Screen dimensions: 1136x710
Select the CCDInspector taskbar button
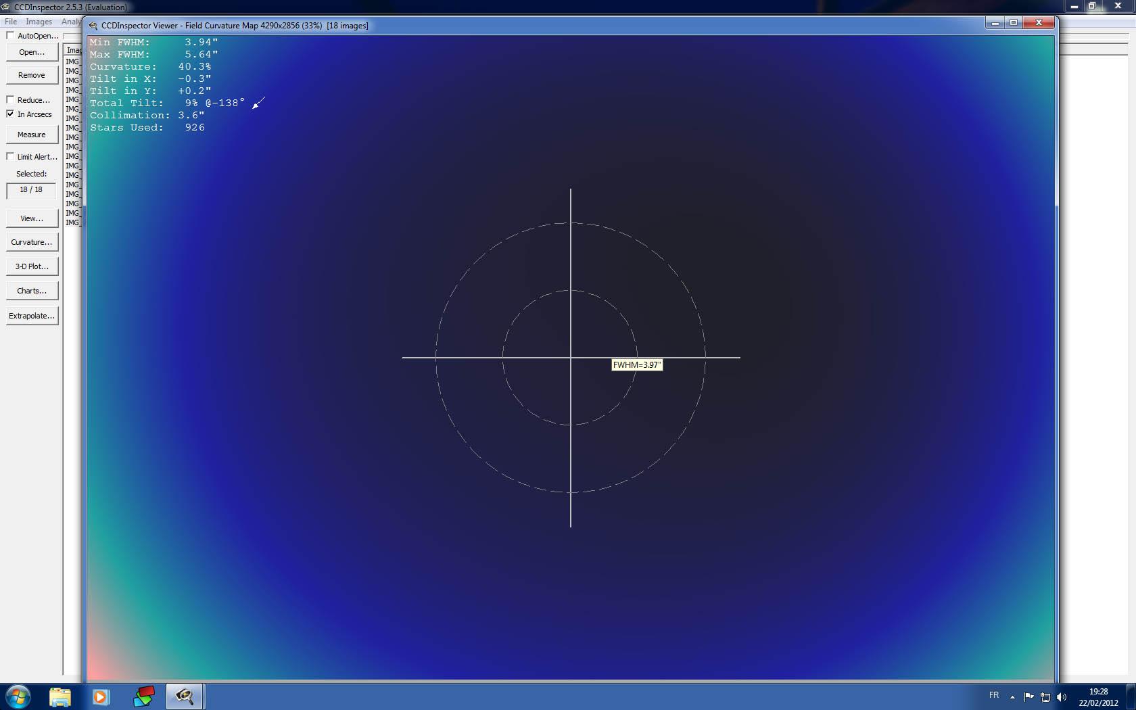[x=185, y=696]
